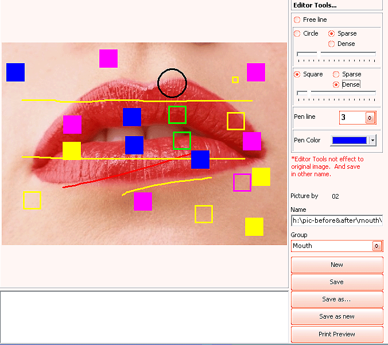Click the Picture by value 02
This screenshot has width=388, height=345.
click(335, 196)
